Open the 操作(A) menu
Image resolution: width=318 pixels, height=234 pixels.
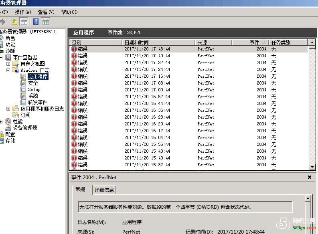tap(23, 12)
